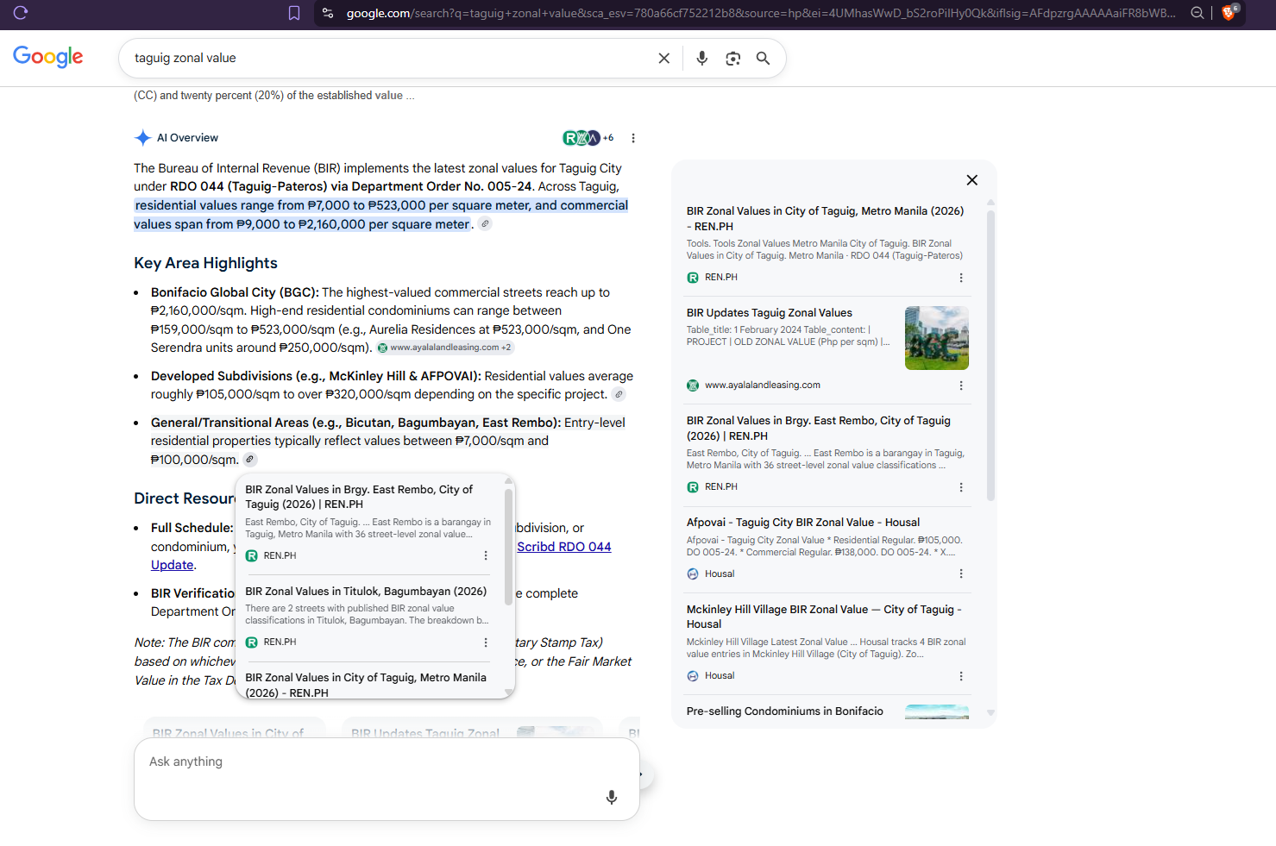Click BIR Updates Taguig thumbnail image
This screenshot has height=846, width=1276.
[x=937, y=338]
